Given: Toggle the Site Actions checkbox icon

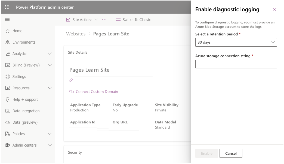Looking at the screenshot, I should pos(68,20).
